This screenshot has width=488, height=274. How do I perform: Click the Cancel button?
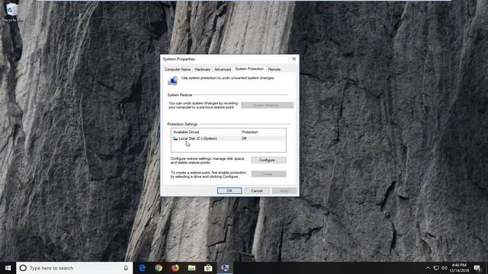coord(257,191)
